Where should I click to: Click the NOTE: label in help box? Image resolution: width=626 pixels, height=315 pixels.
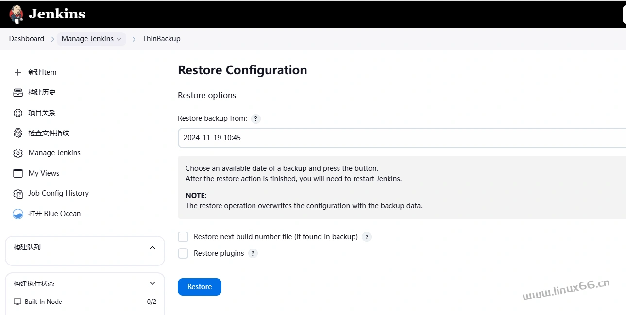coord(196,196)
